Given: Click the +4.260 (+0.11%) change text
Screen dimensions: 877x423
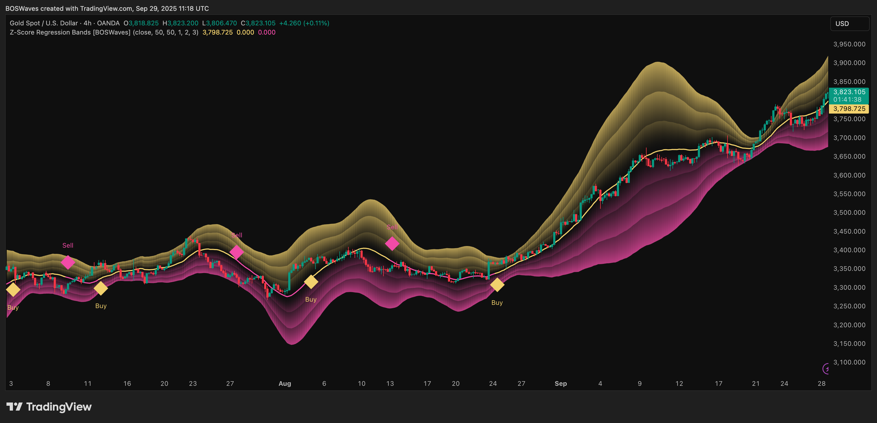Looking at the screenshot, I should 304,23.
